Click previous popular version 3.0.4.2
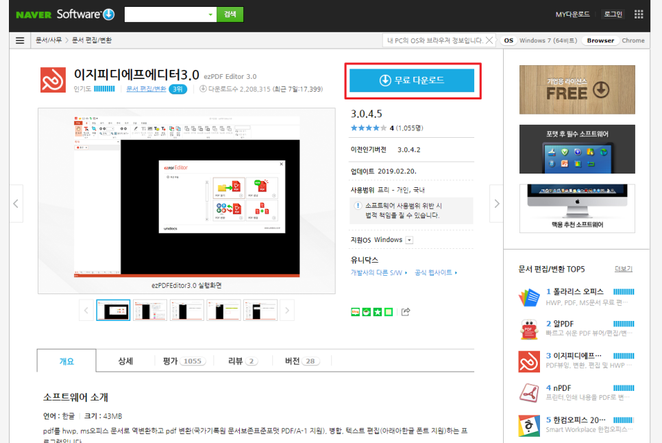The image size is (662, 443). 408,150
